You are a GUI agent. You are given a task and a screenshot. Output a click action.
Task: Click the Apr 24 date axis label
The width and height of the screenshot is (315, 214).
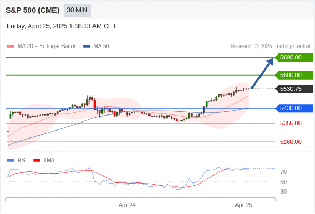(x=127, y=205)
